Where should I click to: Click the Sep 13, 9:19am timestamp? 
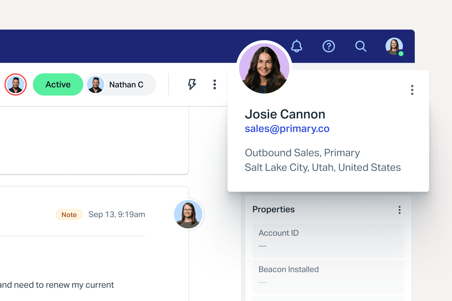point(117,215)
